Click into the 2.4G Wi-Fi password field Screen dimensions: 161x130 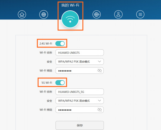click(x=76, y=70)
